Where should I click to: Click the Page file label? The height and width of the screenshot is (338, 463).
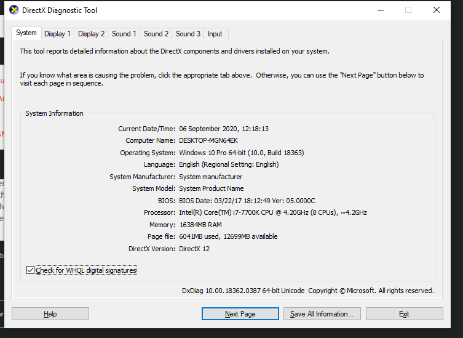pyautogui.click(x=161, y=236)
